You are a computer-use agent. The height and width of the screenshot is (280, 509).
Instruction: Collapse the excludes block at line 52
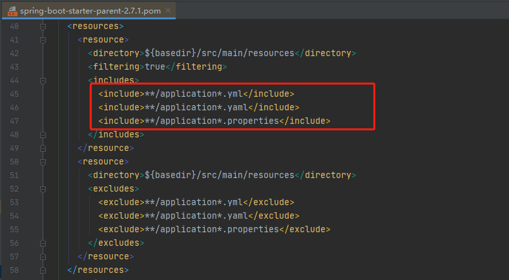click(43, 188)
